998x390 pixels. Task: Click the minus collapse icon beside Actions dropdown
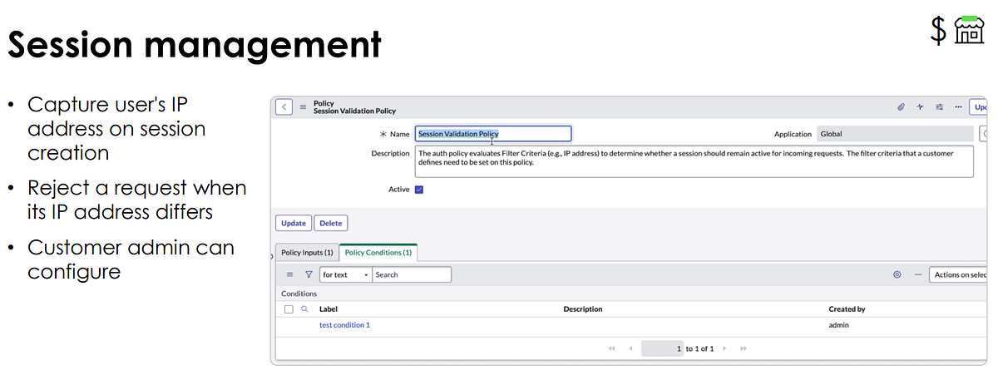[x=918, y=274]
